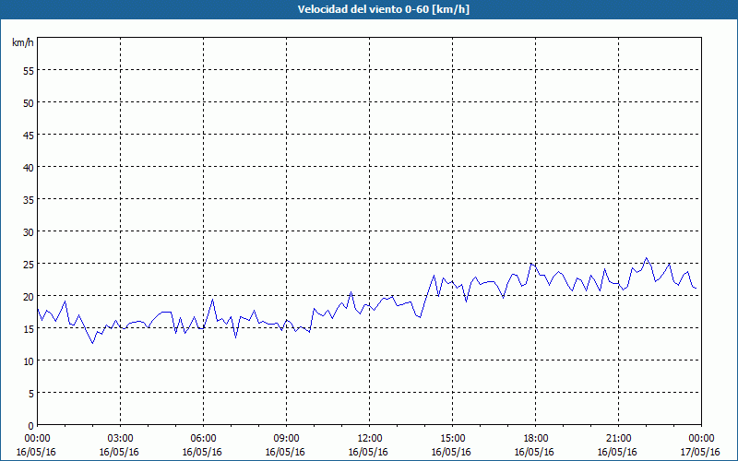Click the 'km/h' y-axis unit label

[23, 42]
